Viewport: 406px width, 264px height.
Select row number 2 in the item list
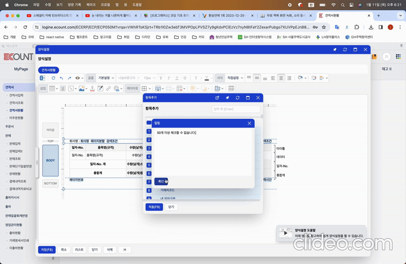tap(149, 140)
